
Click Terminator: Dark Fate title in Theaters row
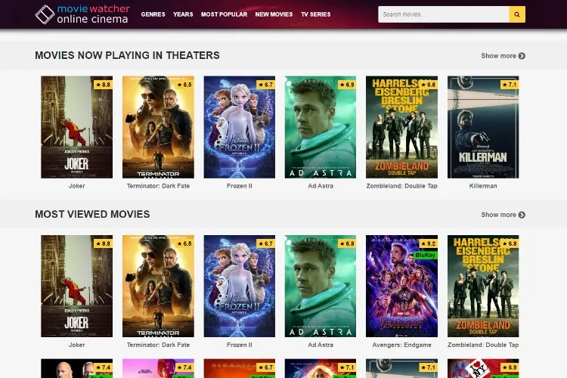pos(158,186)
